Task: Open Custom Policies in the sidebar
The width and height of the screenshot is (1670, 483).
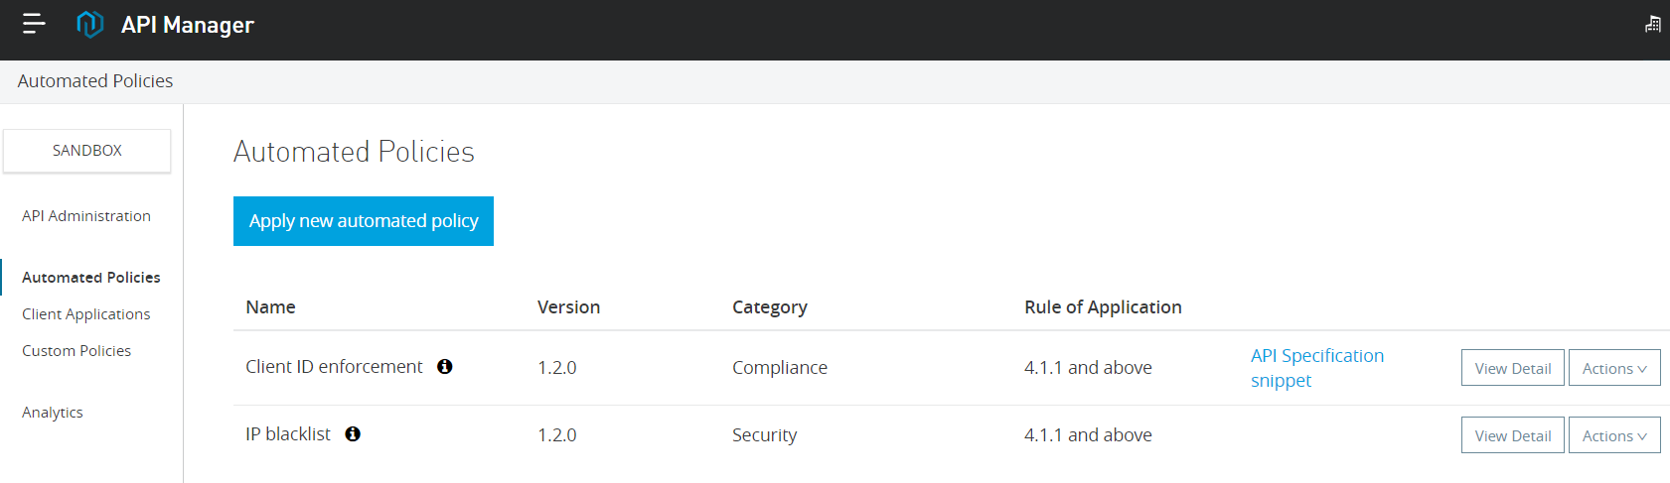Action: [76, 351]
